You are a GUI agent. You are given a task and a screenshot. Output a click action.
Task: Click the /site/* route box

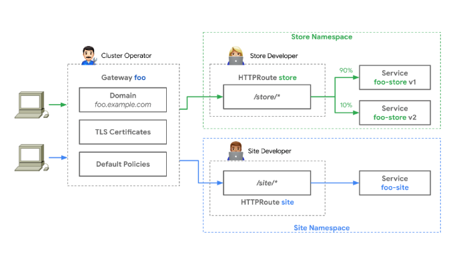(x=267, y=183)
